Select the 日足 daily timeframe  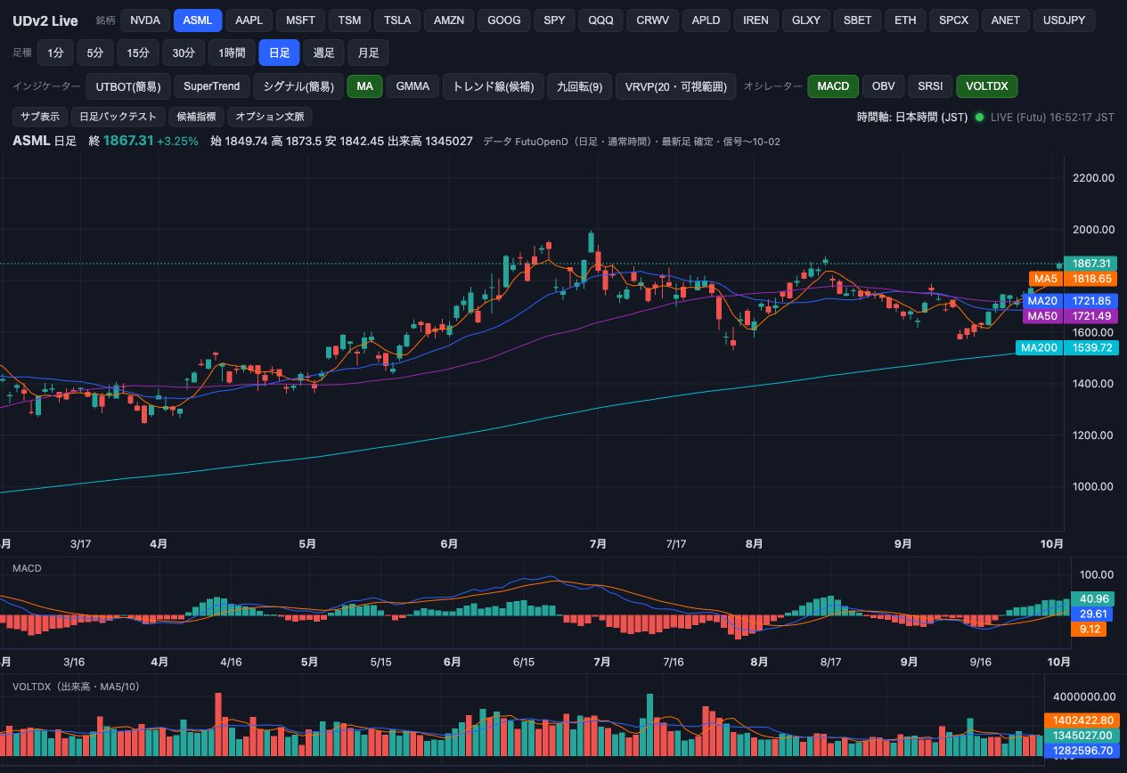tap(279, 53)
